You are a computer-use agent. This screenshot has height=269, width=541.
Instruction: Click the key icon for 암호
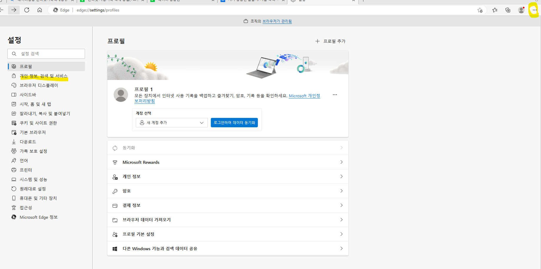pos(115,191)
